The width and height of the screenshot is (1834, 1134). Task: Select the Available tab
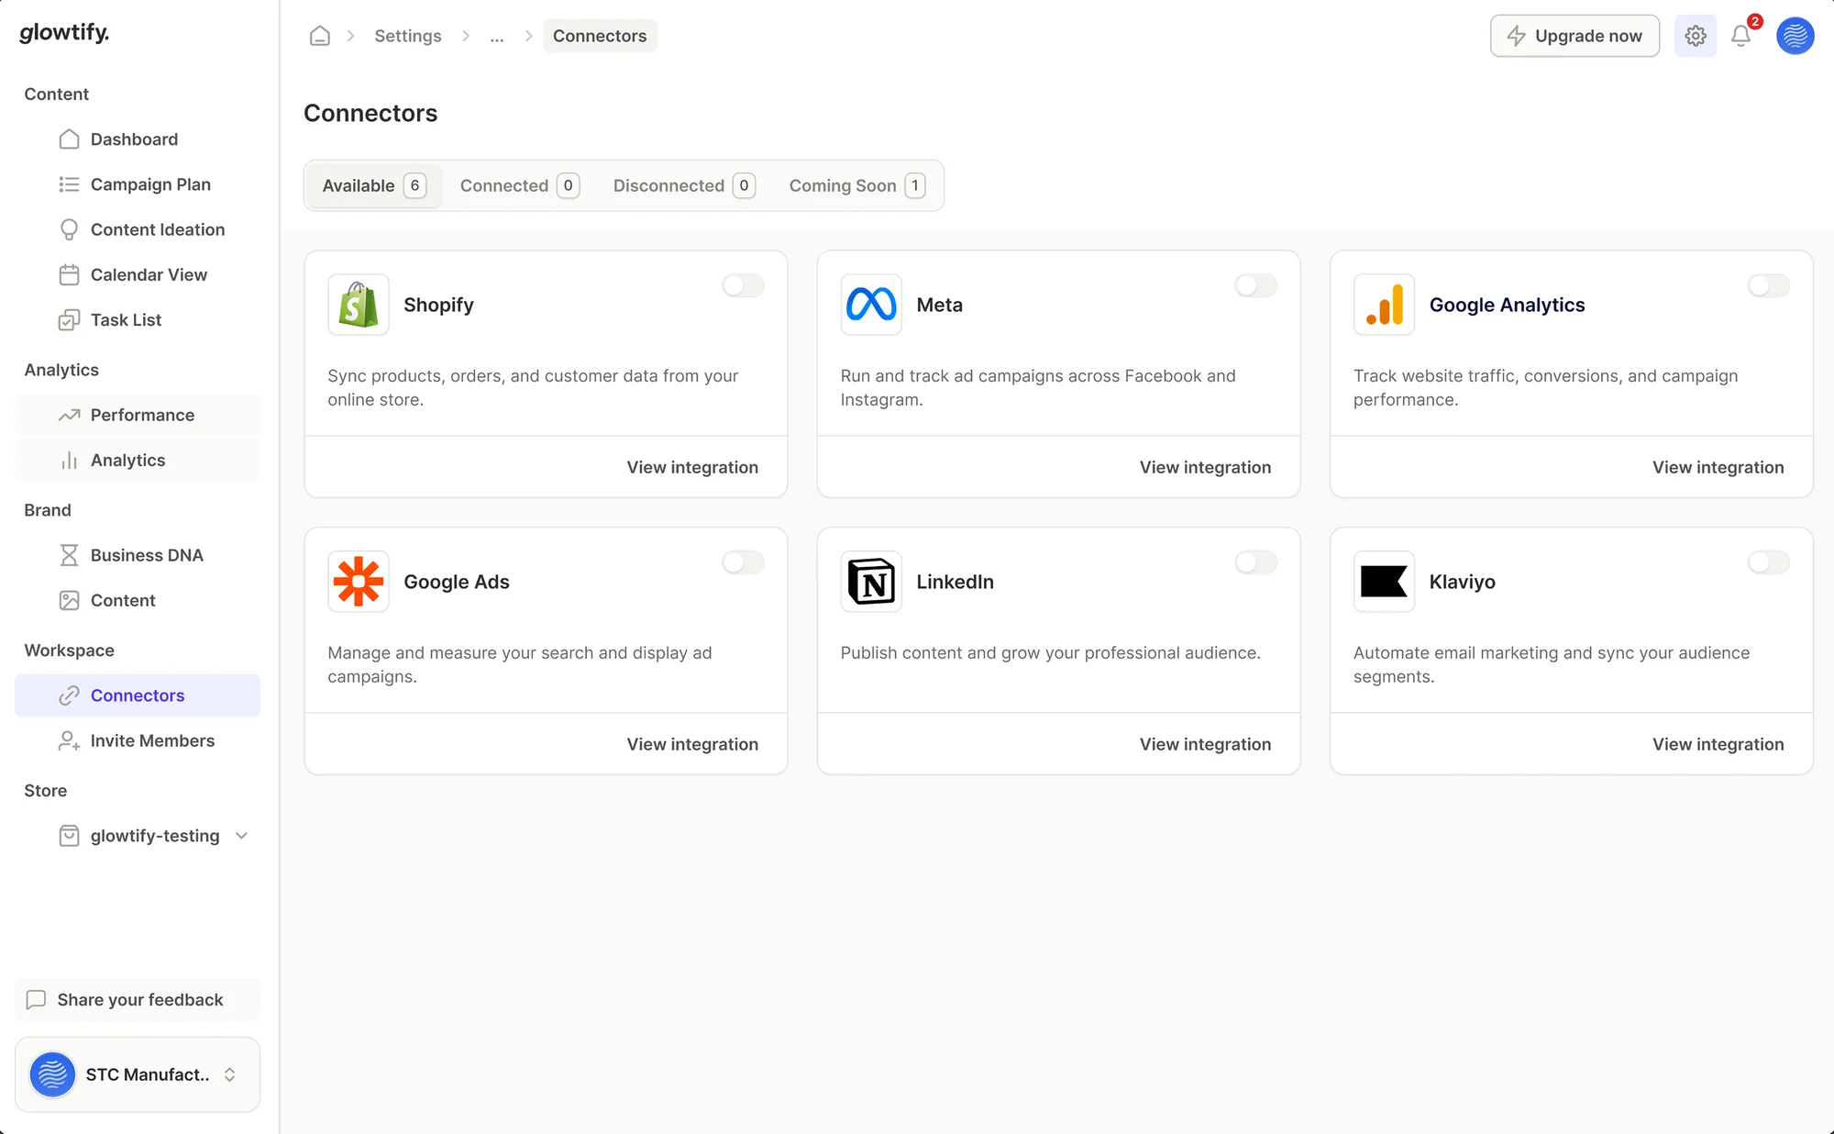(373, 185)
